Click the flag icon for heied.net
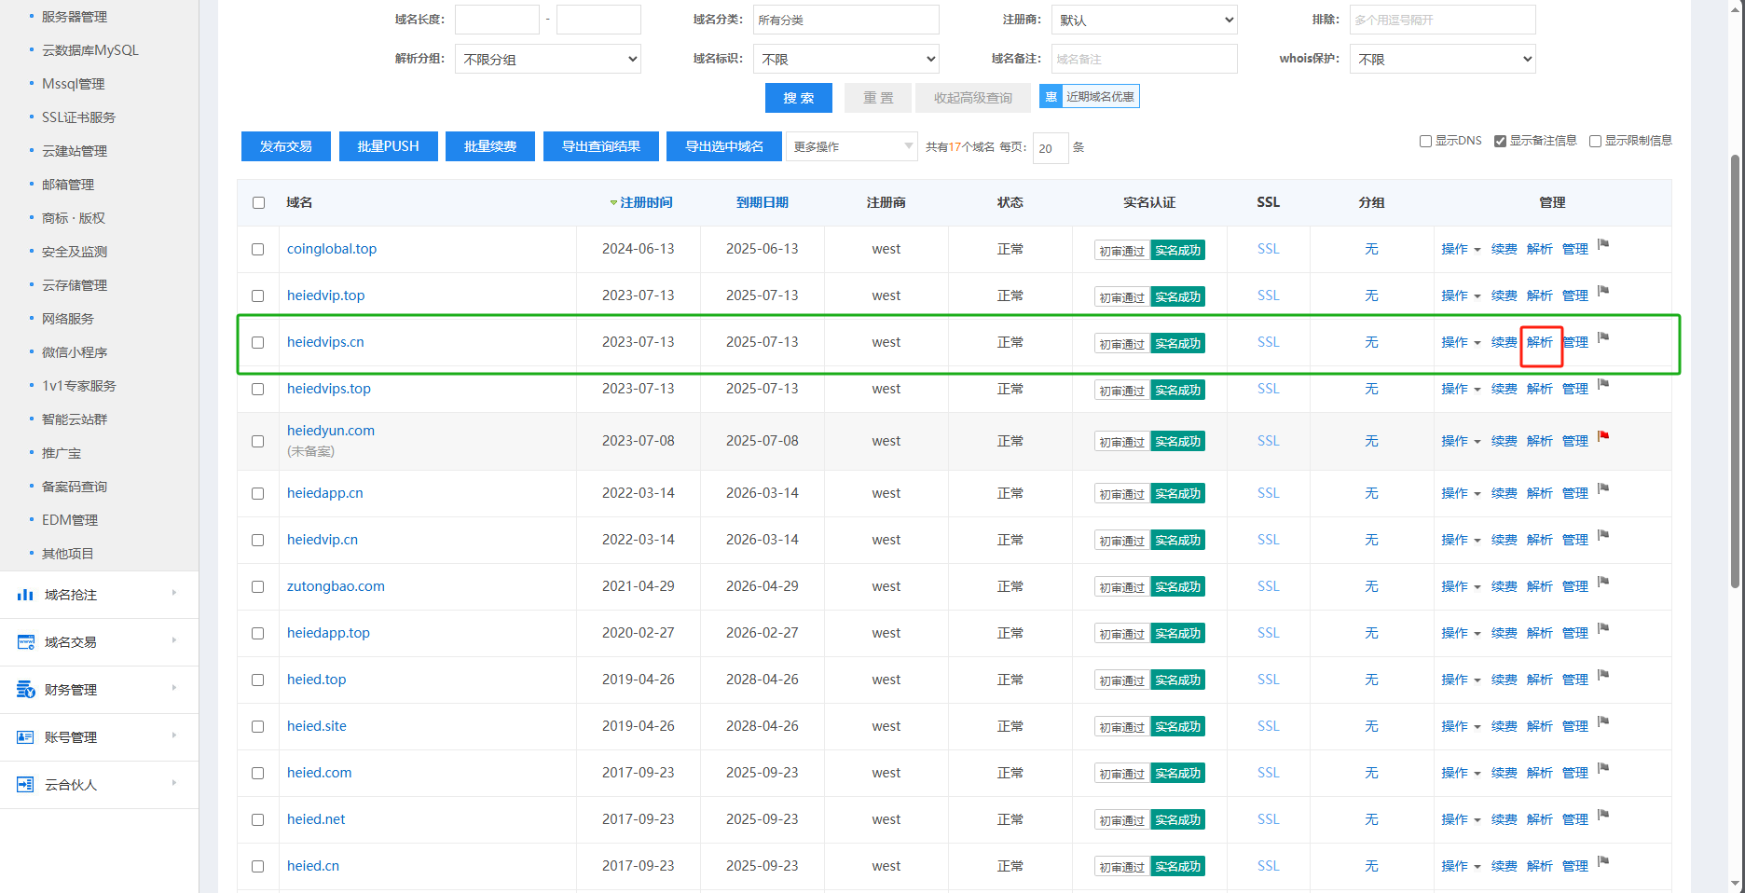Image resolution: width=1745 pixels, height=893 pixels. pyautogui.click(x=1603, y=815)
